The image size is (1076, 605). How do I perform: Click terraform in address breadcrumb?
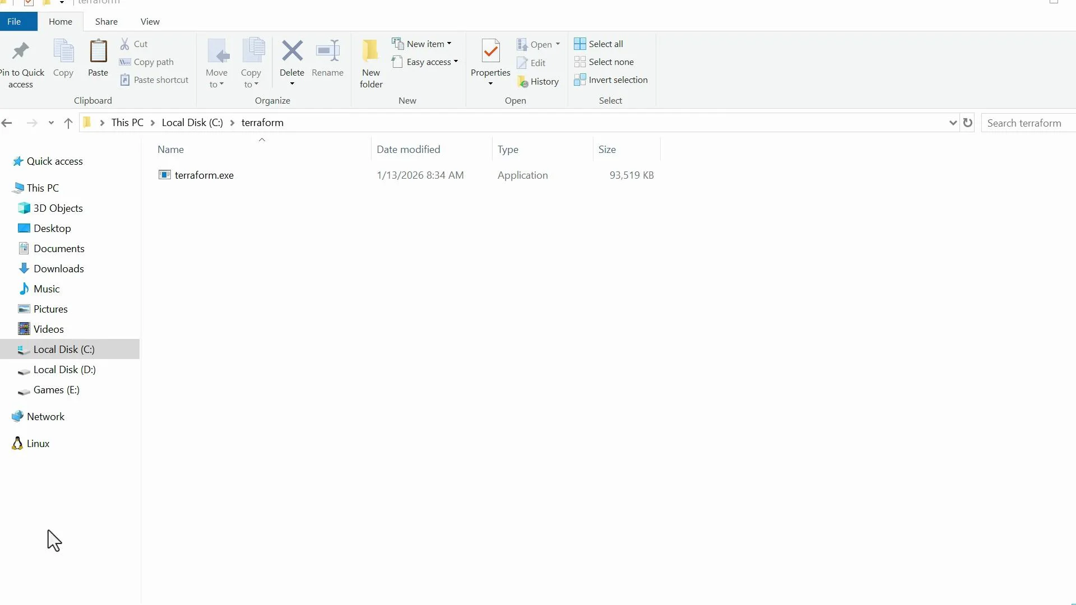pos(262,123)
